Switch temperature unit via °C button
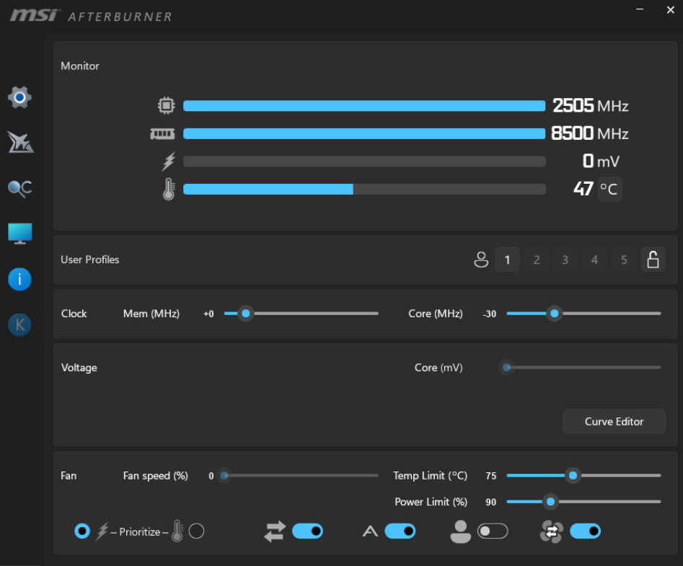 609,189
